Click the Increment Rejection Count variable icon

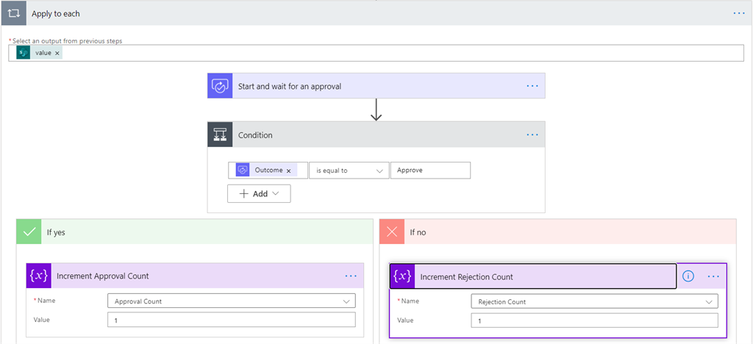(402, 276)
